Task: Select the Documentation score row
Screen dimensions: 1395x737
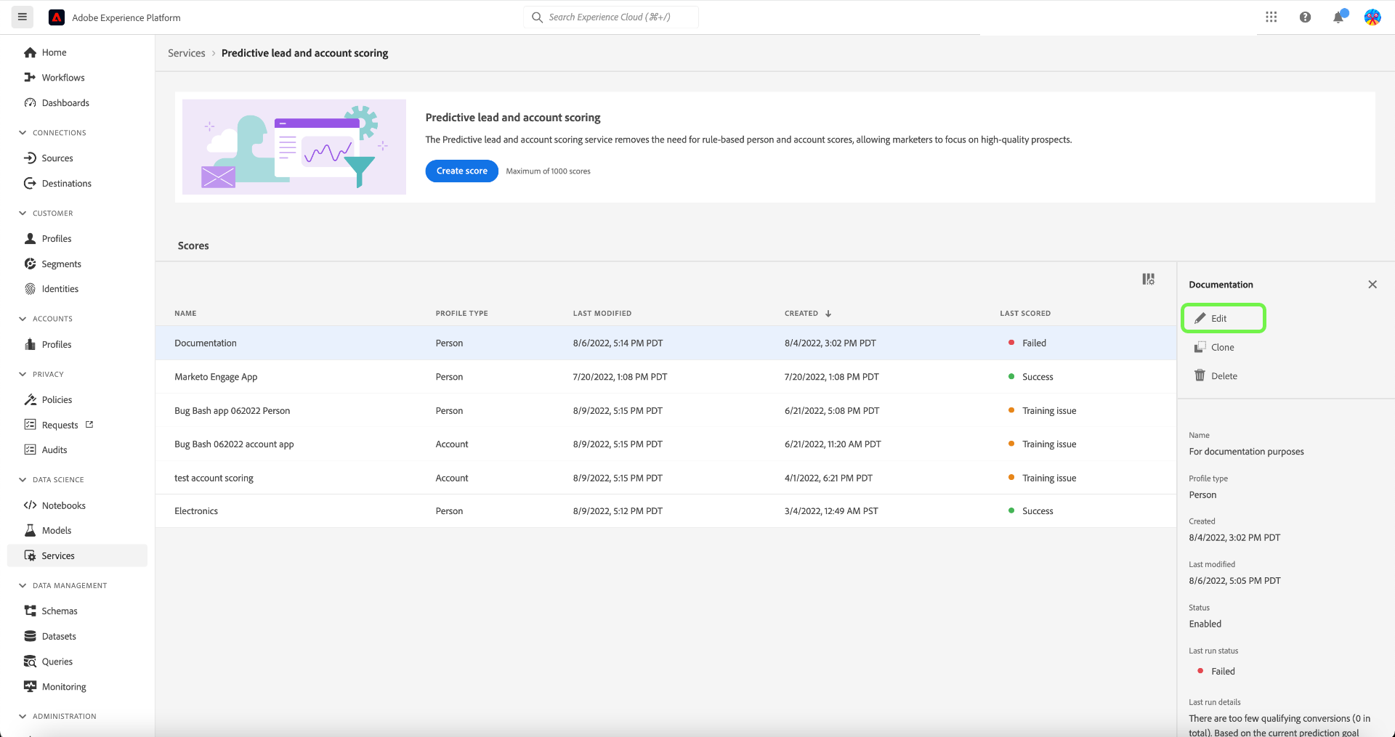Action: pos(666,343)
